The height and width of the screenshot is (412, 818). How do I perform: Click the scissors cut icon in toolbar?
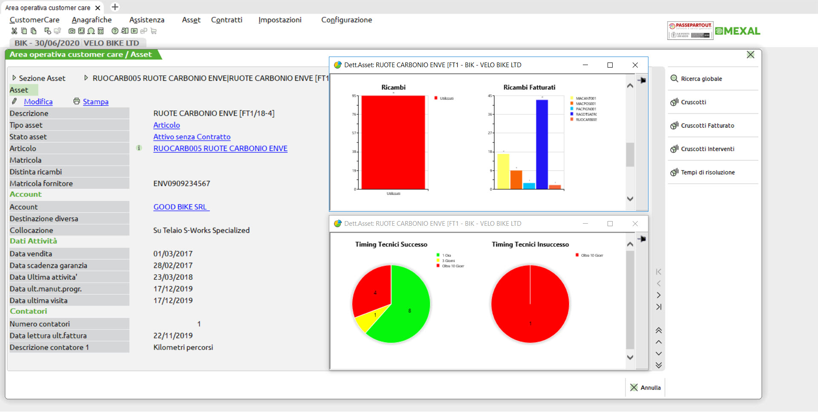14,31
